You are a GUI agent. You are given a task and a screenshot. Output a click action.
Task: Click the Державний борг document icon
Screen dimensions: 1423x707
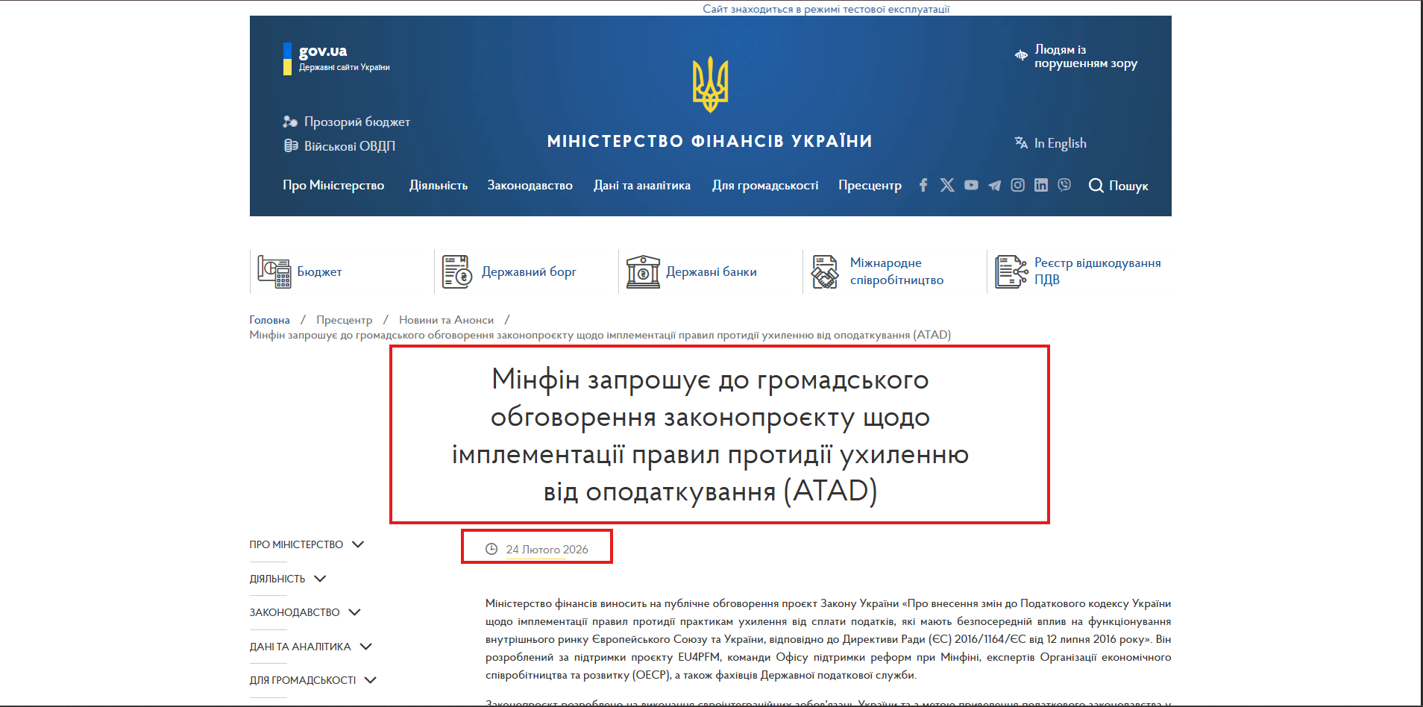456,271
